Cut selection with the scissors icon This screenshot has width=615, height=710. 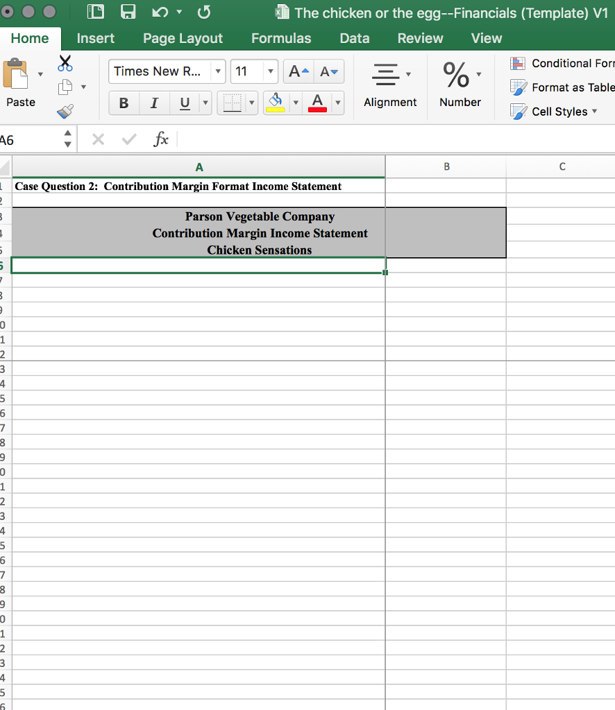tap(65, 63)
